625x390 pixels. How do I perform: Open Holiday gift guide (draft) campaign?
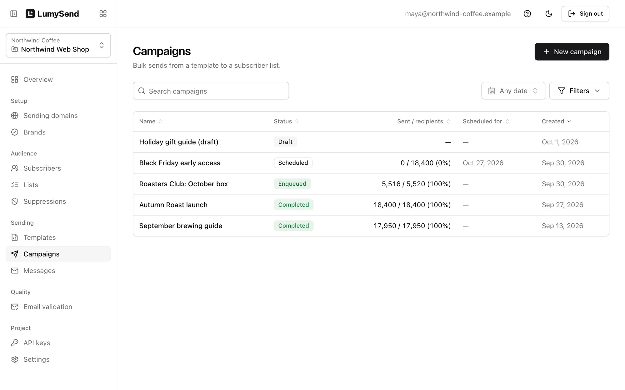pos(179,142)
